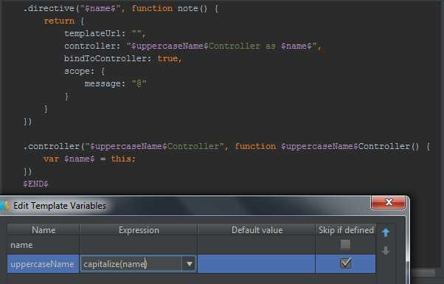
Task: Select the name variable row
Action: [x=192, y=245]
